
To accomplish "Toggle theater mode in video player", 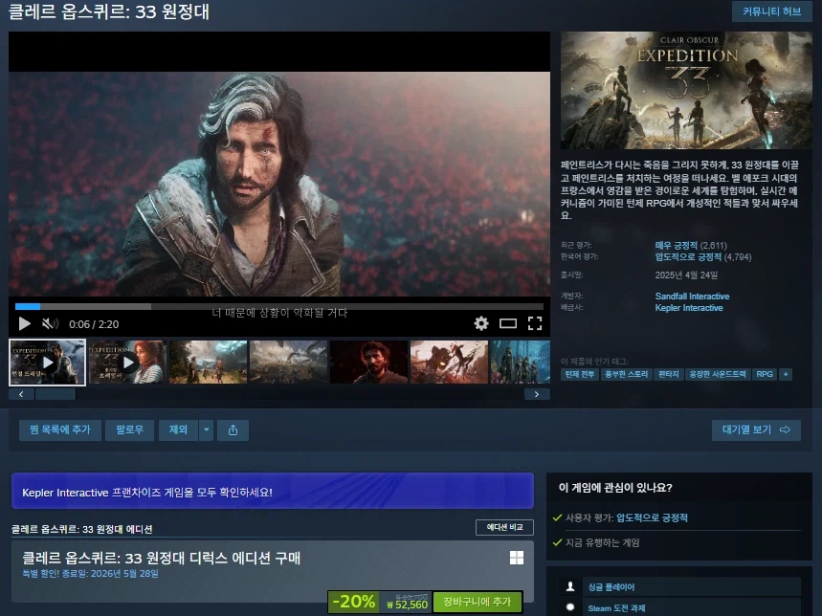I will [x=507, y=323].
